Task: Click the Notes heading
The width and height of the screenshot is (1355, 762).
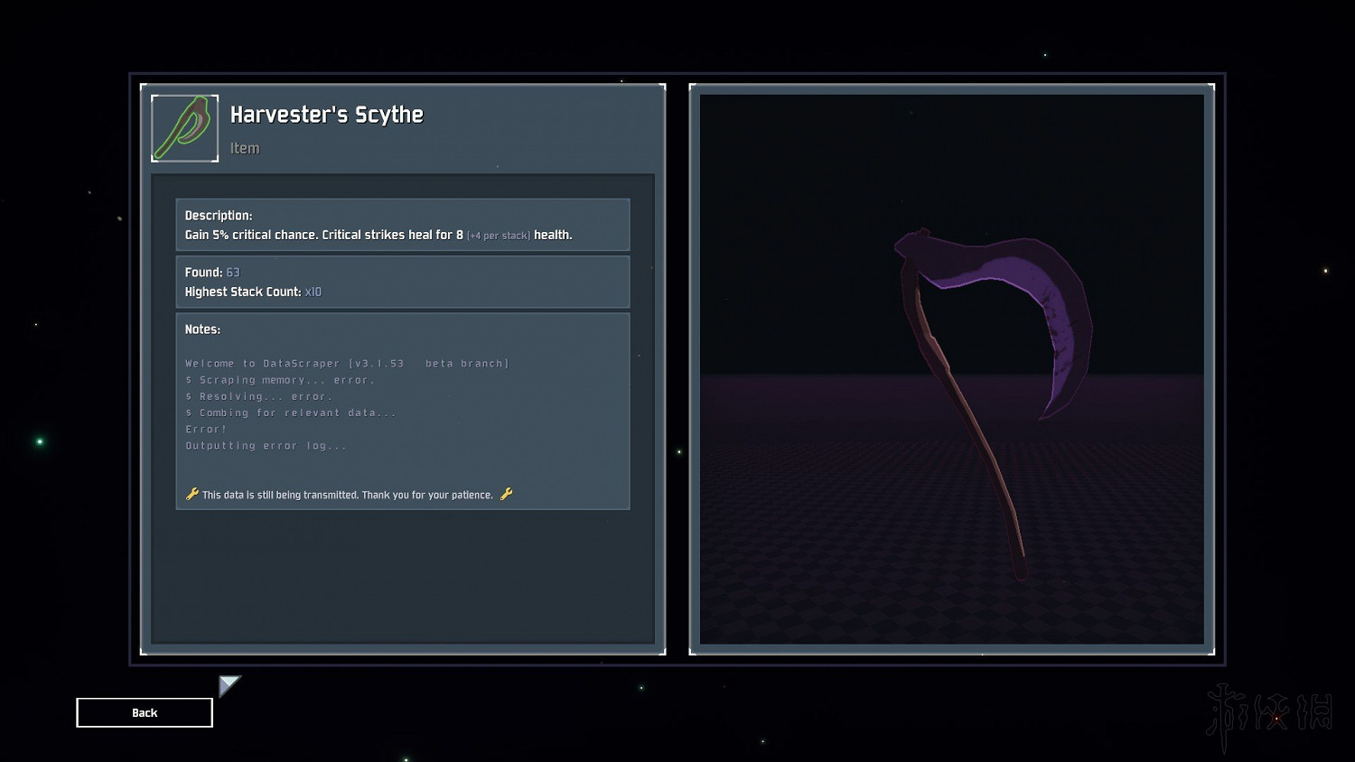Action: click(x=202, y=330)
